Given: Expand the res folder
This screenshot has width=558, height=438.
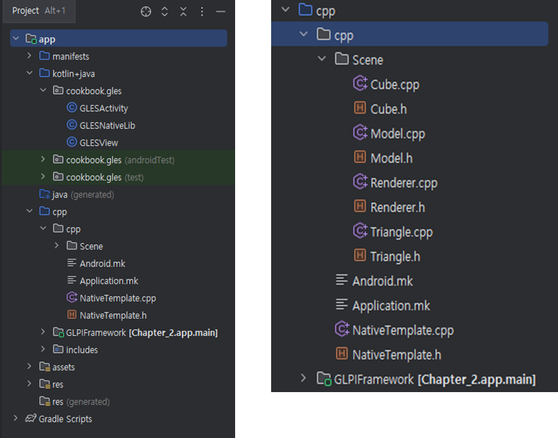Looking at the screenshot, I should click(29, 384).
